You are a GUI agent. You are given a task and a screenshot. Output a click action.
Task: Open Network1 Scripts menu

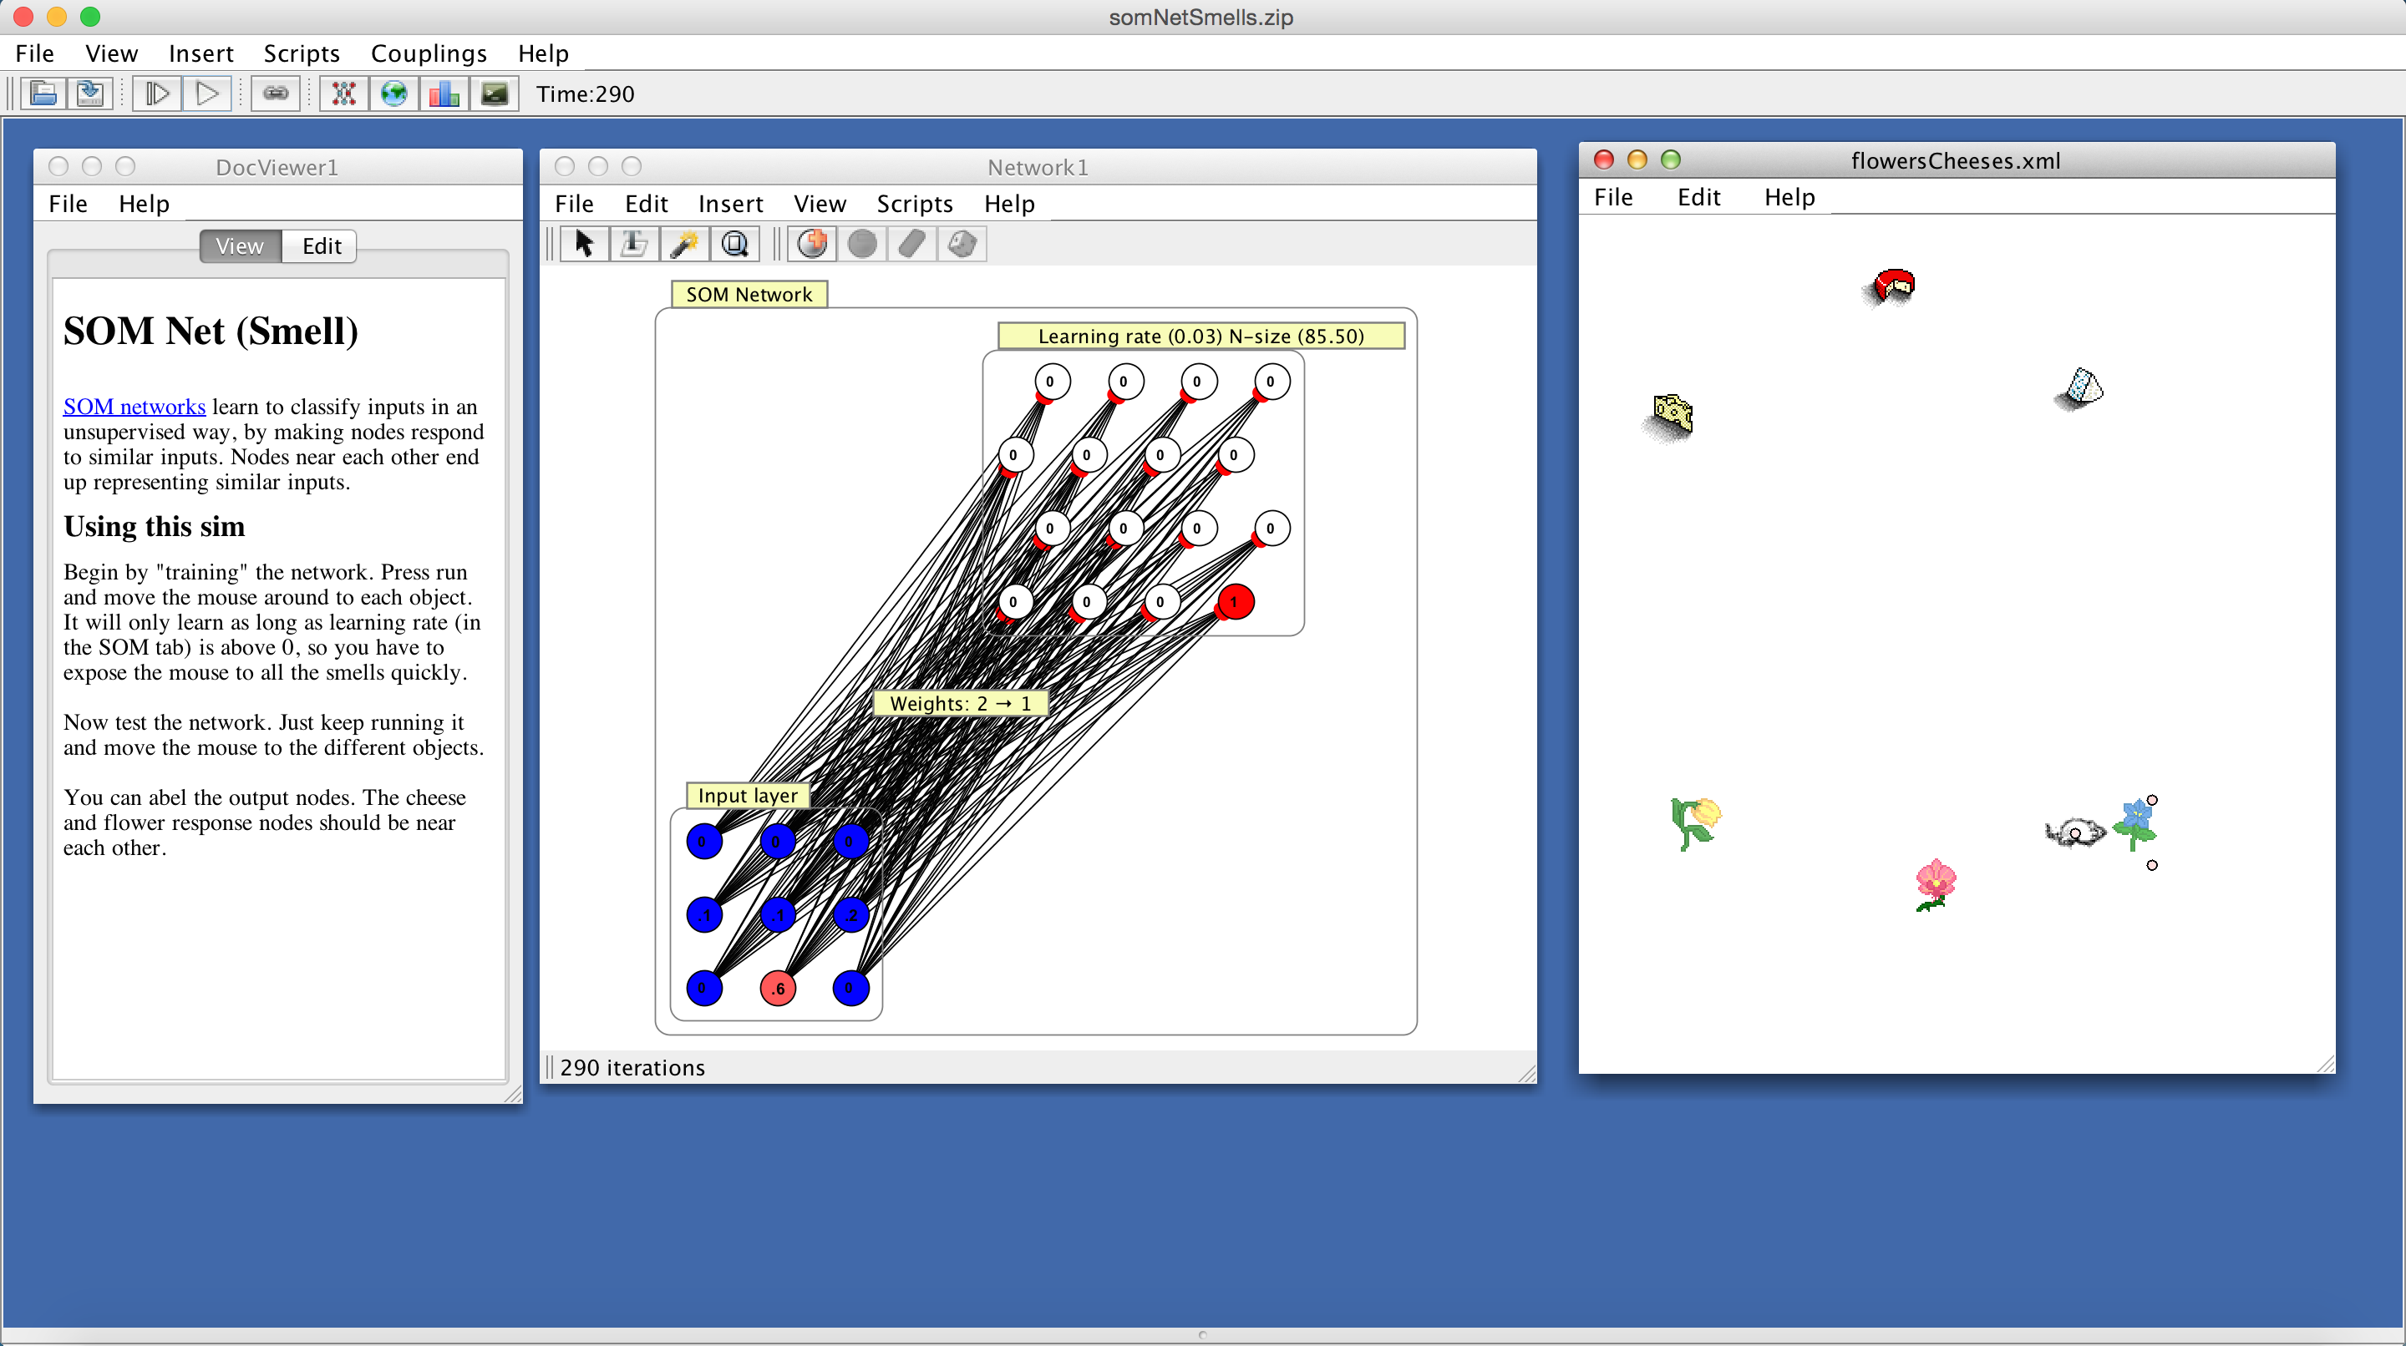(913, 204)
